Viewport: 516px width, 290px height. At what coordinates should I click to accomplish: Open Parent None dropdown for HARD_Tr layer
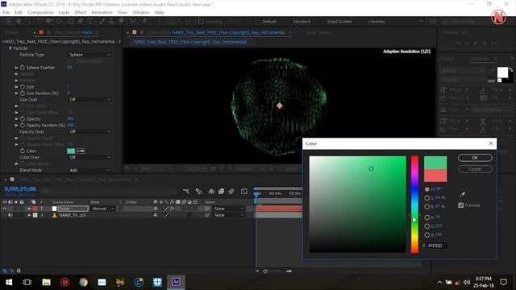tap(229, 215)
